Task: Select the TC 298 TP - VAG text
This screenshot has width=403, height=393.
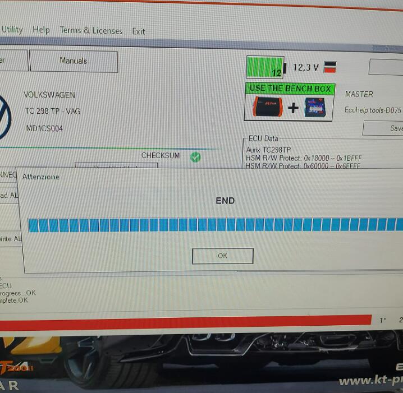Action: click(x=53, y=111)
